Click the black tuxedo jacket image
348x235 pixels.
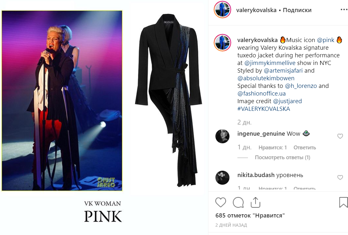pos(169,100)
